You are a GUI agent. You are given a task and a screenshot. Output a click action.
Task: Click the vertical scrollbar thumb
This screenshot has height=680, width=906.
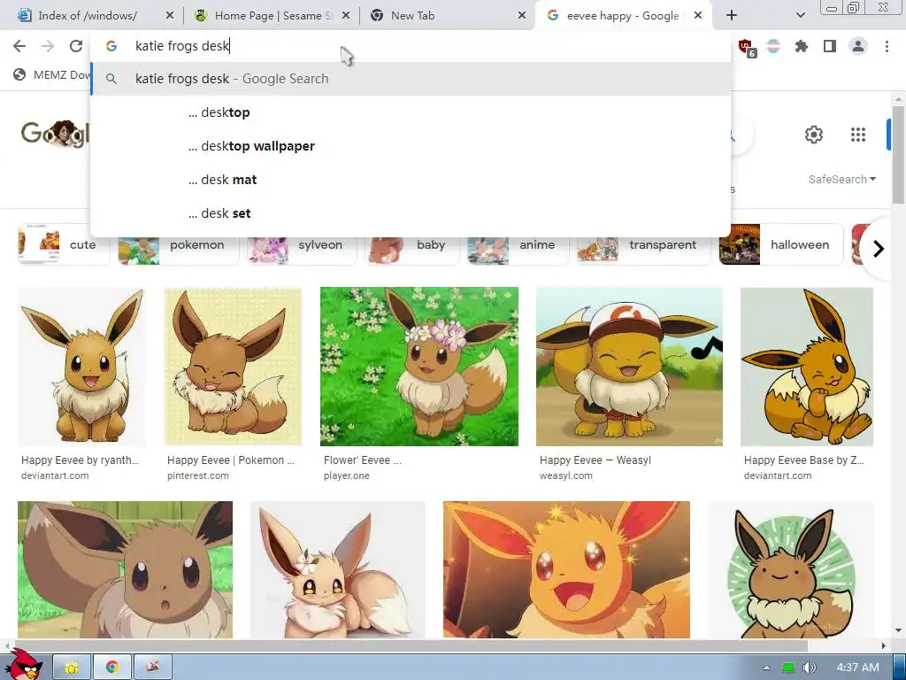(x=898, y=154)
